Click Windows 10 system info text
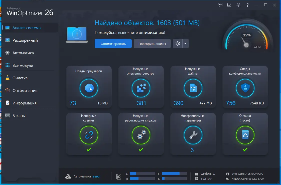The height and width of the screenshot is (185, 281). click(208, 174)
